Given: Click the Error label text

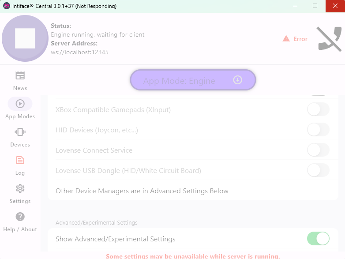Looking at the screenshot, I should pyautogui.click(x=300, y=39).
